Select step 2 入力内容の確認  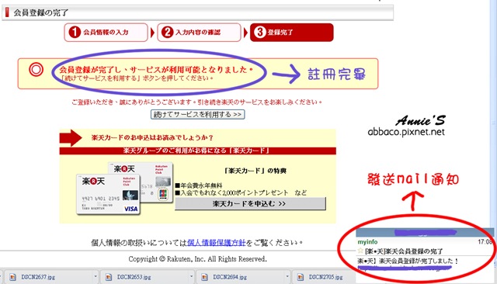[x=199, y=33]
